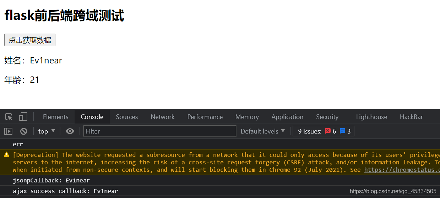The image size is (440, 198).
Task: Click the blue message icon in Issues
Action: [342, 131]
